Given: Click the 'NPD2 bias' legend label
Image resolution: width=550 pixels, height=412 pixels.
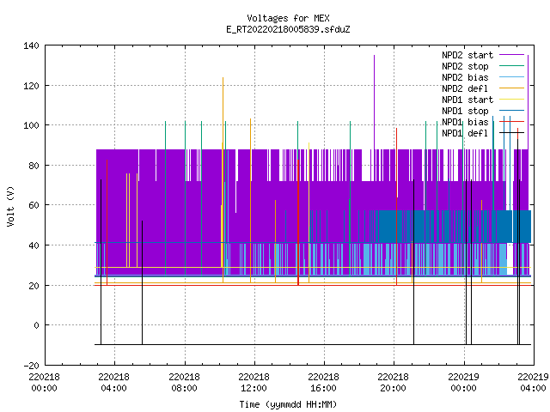Looking at the screenshot, I should click(465, 77).
